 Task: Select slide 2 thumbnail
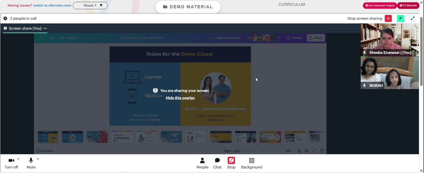[73, 137]
